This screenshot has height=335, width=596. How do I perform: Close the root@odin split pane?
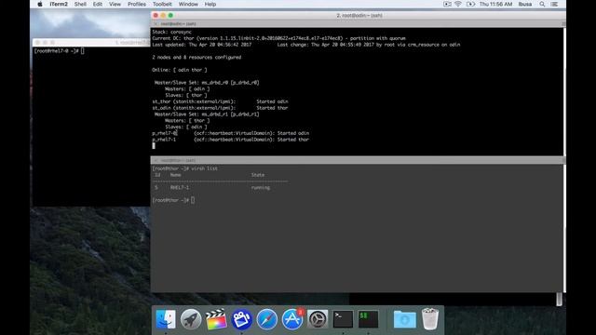pyautogui.click(x=156, y=23)
